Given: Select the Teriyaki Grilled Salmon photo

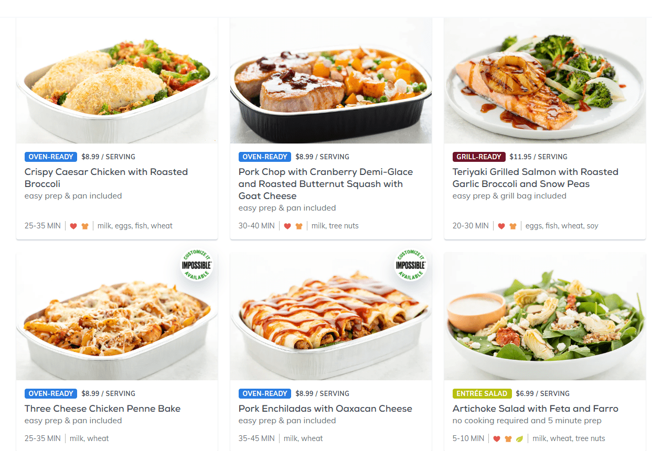Looking at the screenshot, I should [x=545, y=81].
